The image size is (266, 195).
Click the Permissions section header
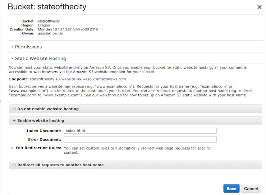coord(28,47)
